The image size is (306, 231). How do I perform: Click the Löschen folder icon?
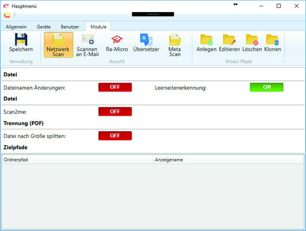252,40
